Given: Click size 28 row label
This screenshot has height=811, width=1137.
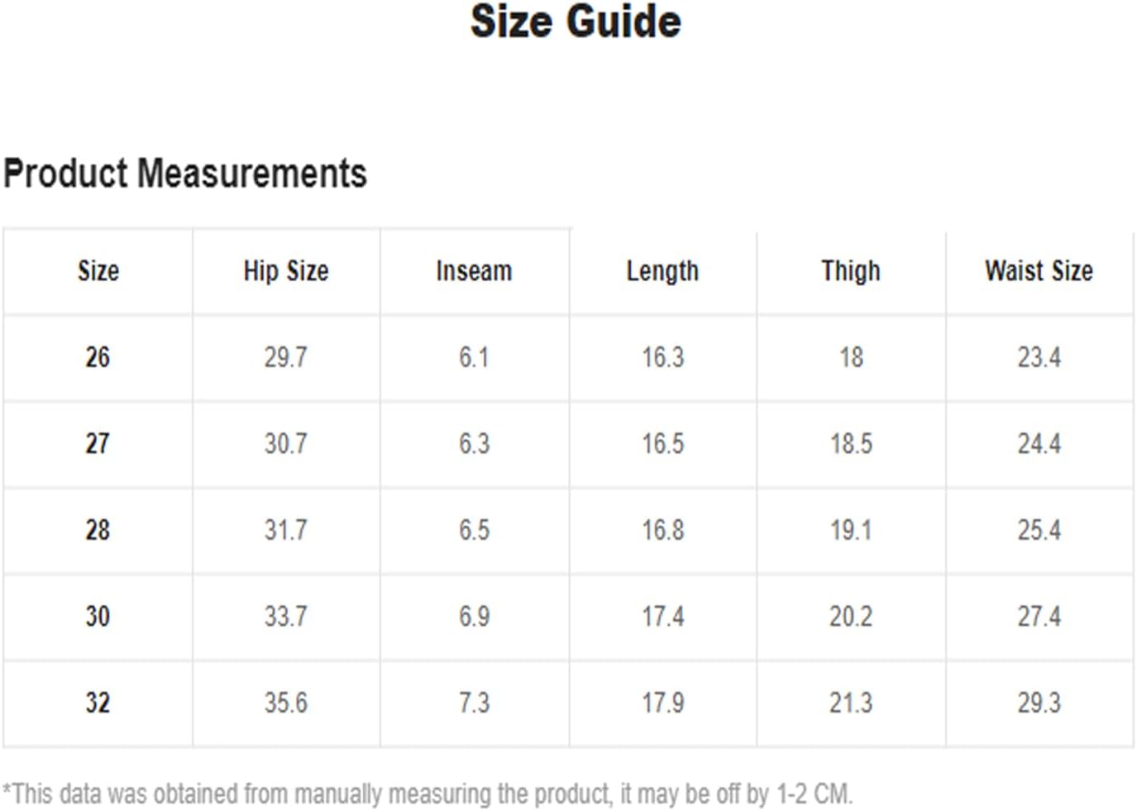Looking at the screenshot, I should point(98,530).
